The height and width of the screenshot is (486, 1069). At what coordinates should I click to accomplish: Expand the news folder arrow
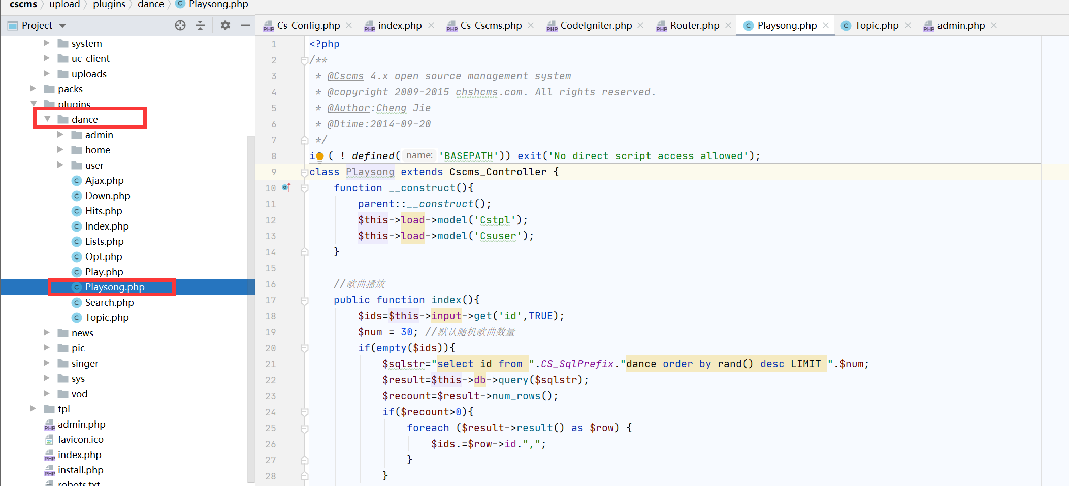47,333
